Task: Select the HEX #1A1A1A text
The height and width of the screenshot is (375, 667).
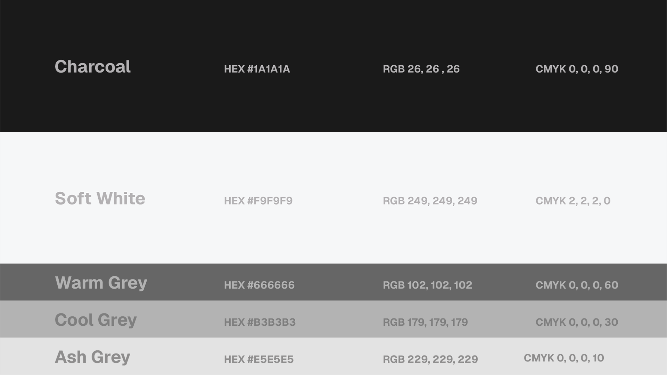Action: pyautogui.click(x=257, y=69)
